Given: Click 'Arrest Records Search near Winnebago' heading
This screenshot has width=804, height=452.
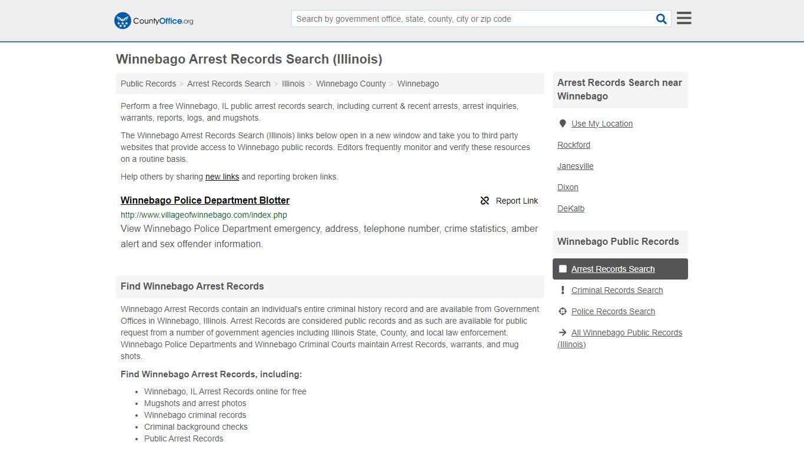Looking at the screenshot, I should click(620, 89).
